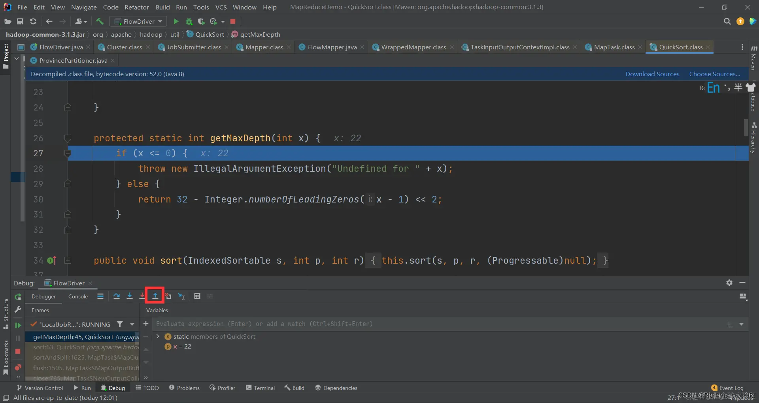Click Run to Cursor debugger icon

click(x=181, y=296)
